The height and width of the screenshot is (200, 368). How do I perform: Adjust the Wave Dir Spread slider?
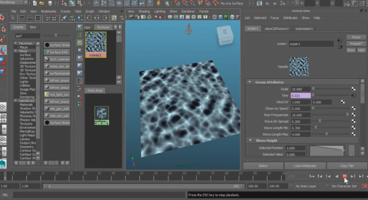coord(320,121)
